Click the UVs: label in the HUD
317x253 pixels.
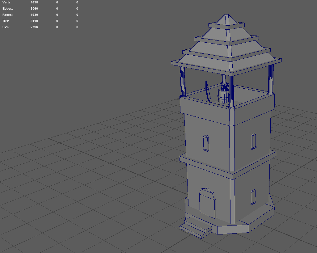pyautogui.click(x=6, y=27)
